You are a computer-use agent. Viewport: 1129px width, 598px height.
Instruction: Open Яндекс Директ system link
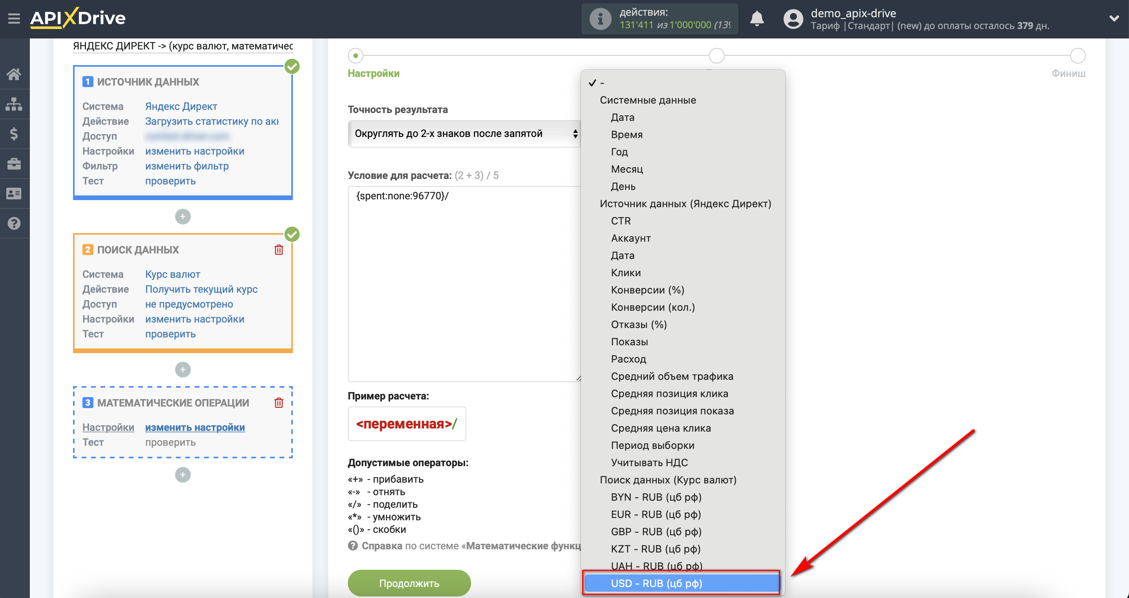(181, 106)
